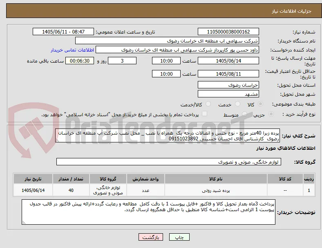Click the quantity cell showing 40

coord(71,190)
